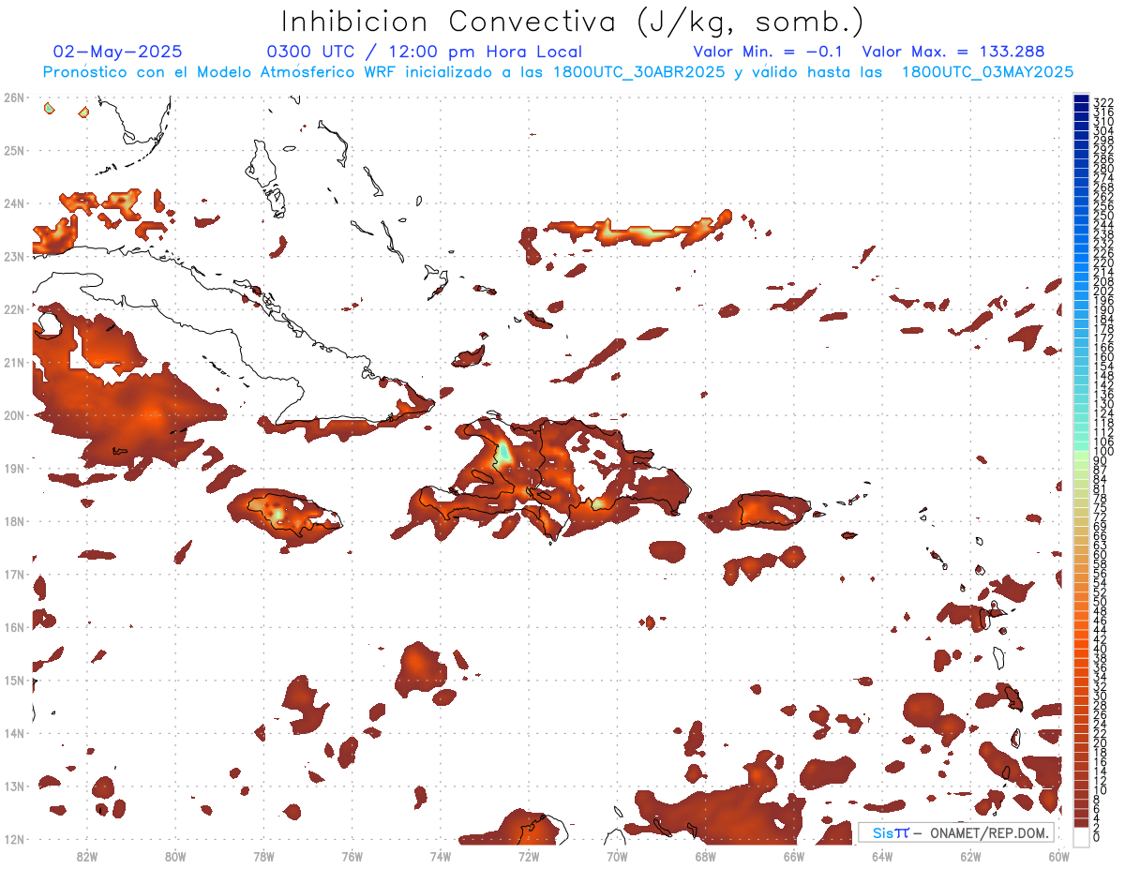Click the 80W longitude label
The height and width of the screenshot is (869, 1125).
click(174, 856)
